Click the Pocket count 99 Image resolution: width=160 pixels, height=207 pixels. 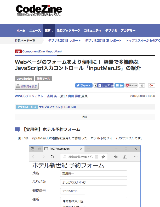point(142,85)
